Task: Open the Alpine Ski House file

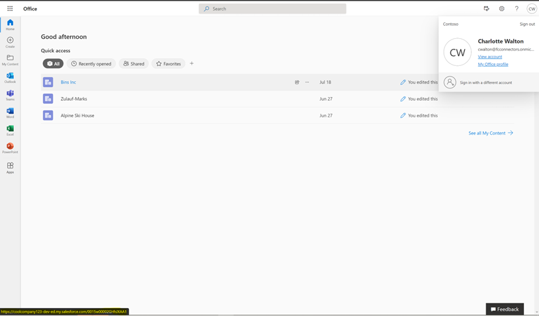Action: [x=77, y=115]
